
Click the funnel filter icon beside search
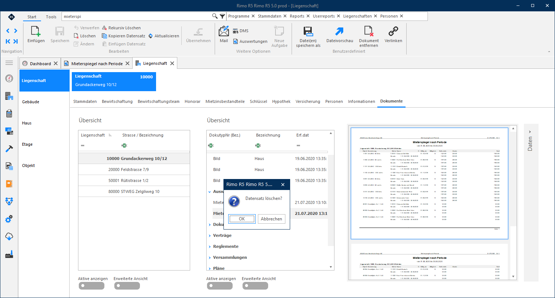tap(222, 16)
